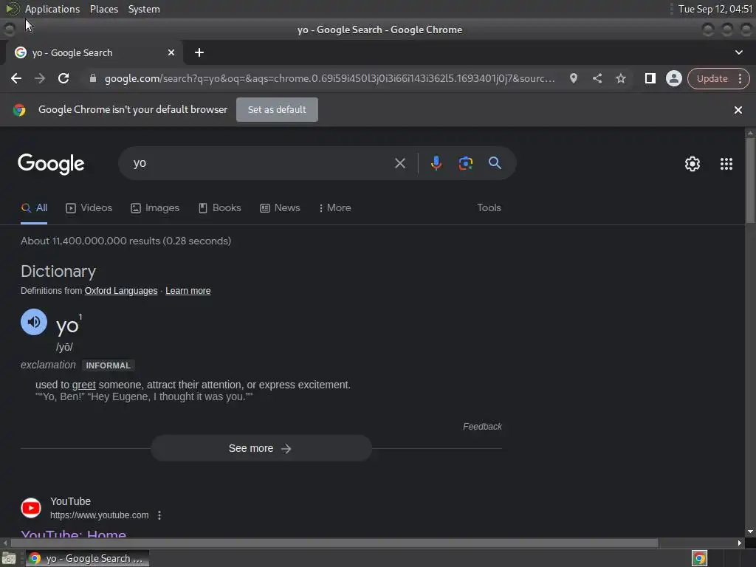The height and width of the screenshot is (567, 756).
Task: Clear the search box with the X
Action: 399,163
